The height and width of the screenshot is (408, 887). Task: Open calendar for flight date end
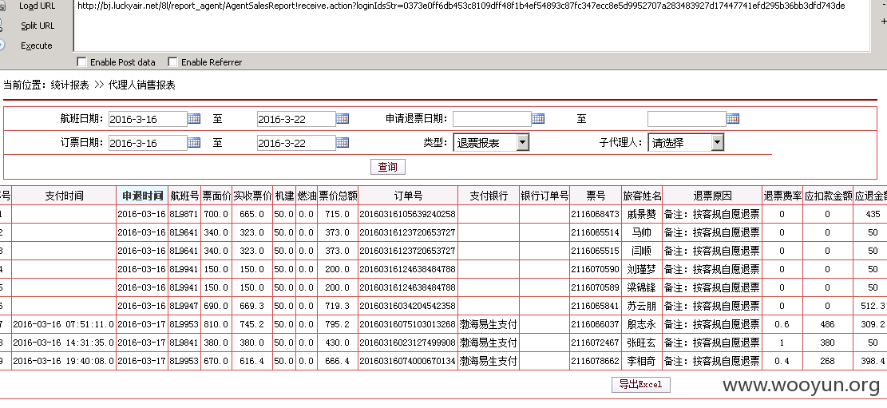pos(343,118)
